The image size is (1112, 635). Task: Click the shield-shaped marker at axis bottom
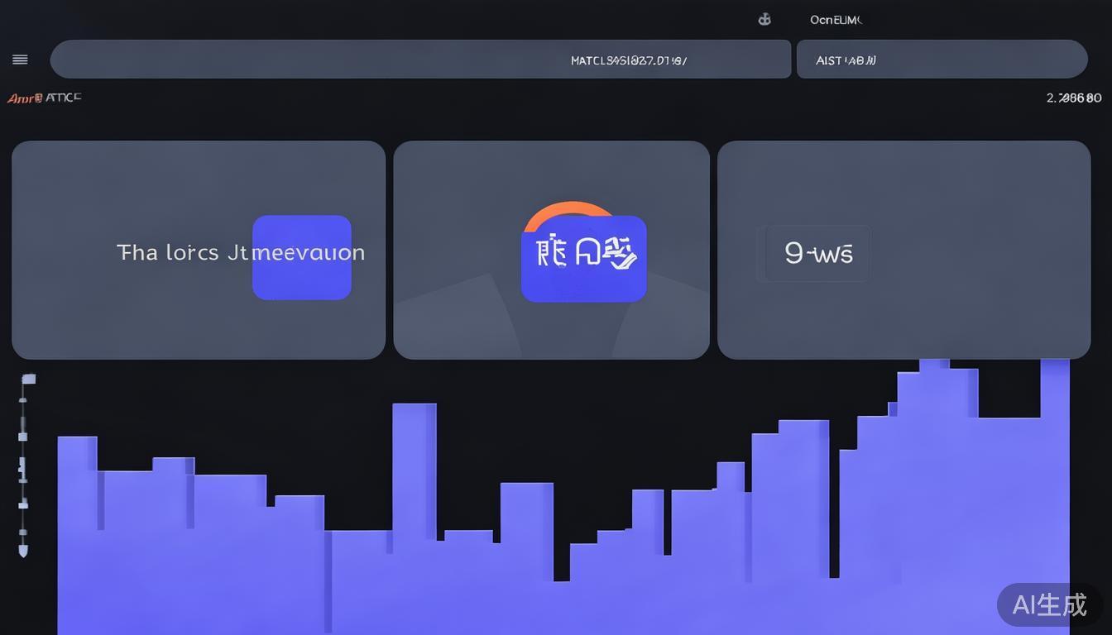click(23, 549)
